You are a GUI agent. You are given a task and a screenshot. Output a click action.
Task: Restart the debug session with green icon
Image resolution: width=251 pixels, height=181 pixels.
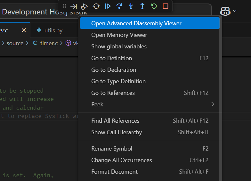coord(154,6)
